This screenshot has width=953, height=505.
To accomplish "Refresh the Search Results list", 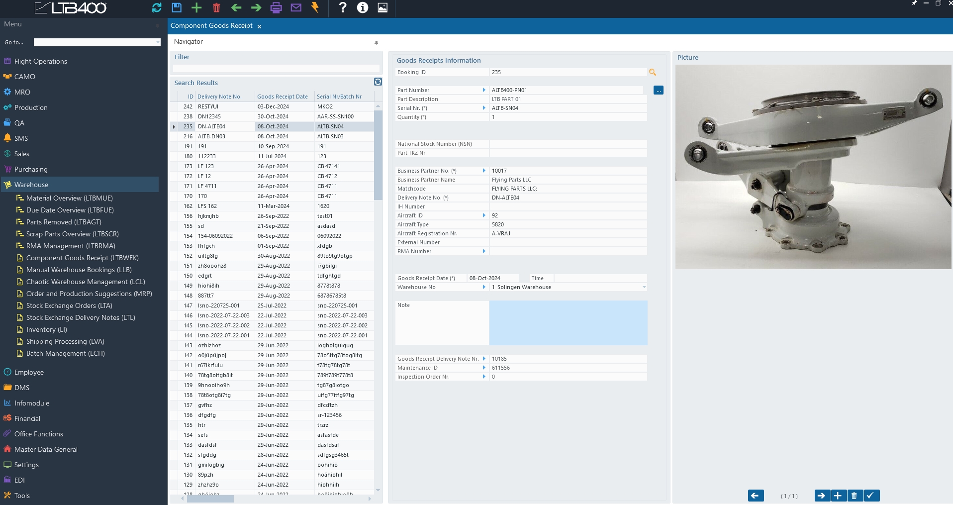I will [x=378, y=82].
